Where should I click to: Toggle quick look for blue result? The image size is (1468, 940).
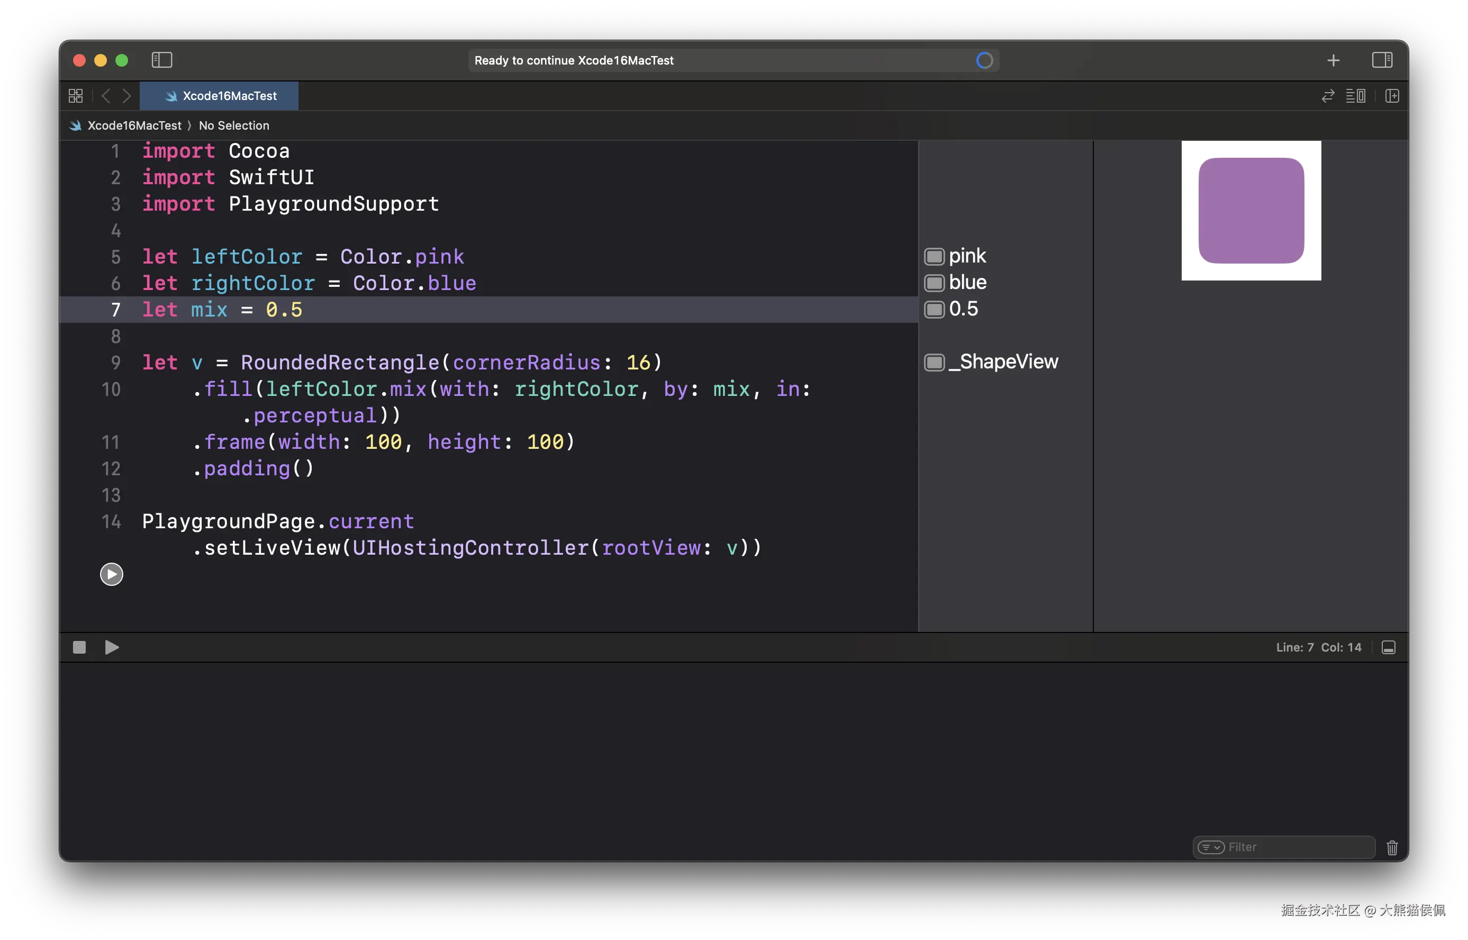click(x=934, y=283)
